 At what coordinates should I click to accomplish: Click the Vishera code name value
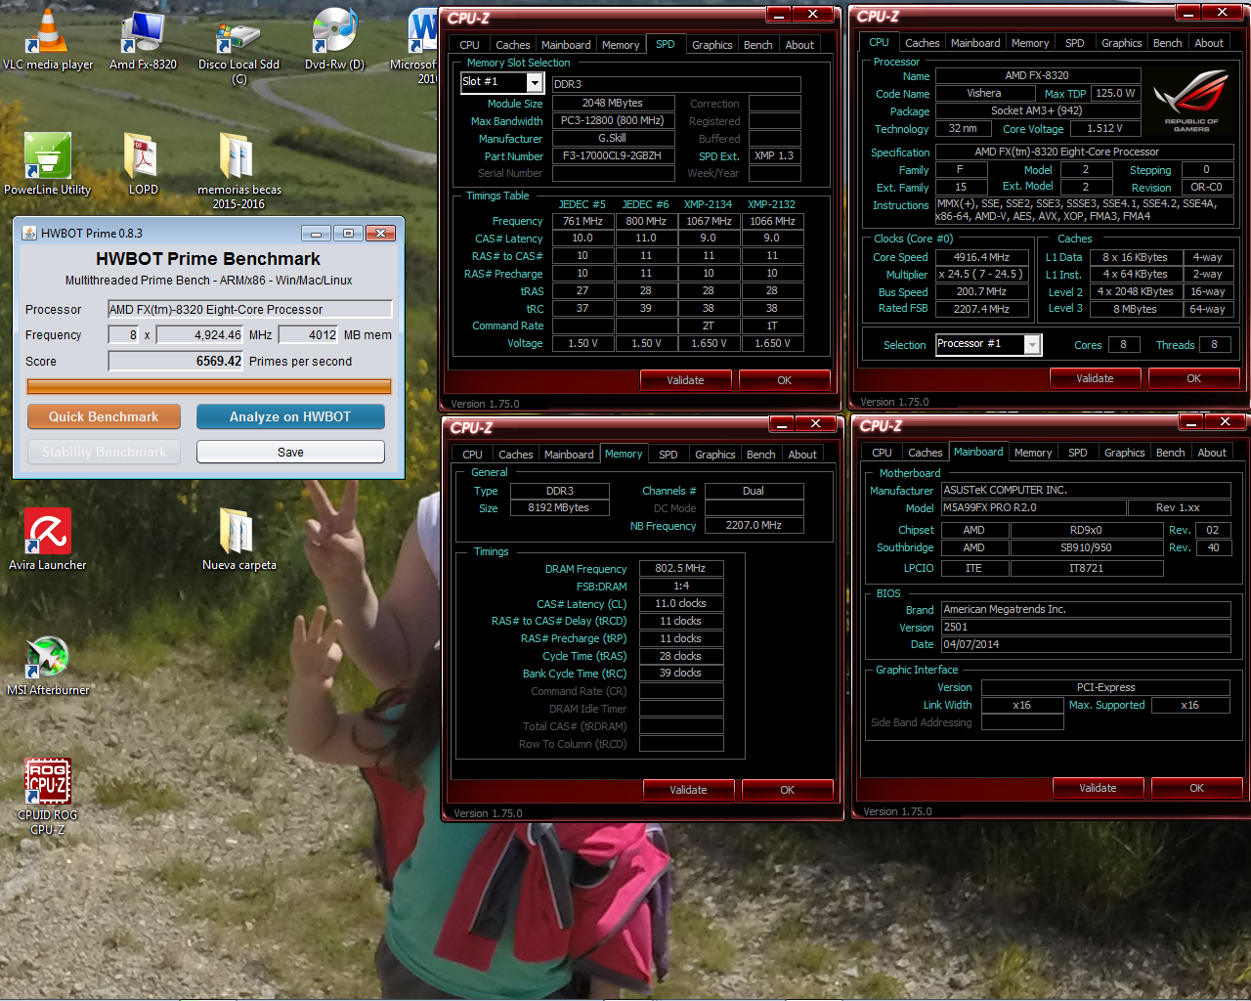985,93
